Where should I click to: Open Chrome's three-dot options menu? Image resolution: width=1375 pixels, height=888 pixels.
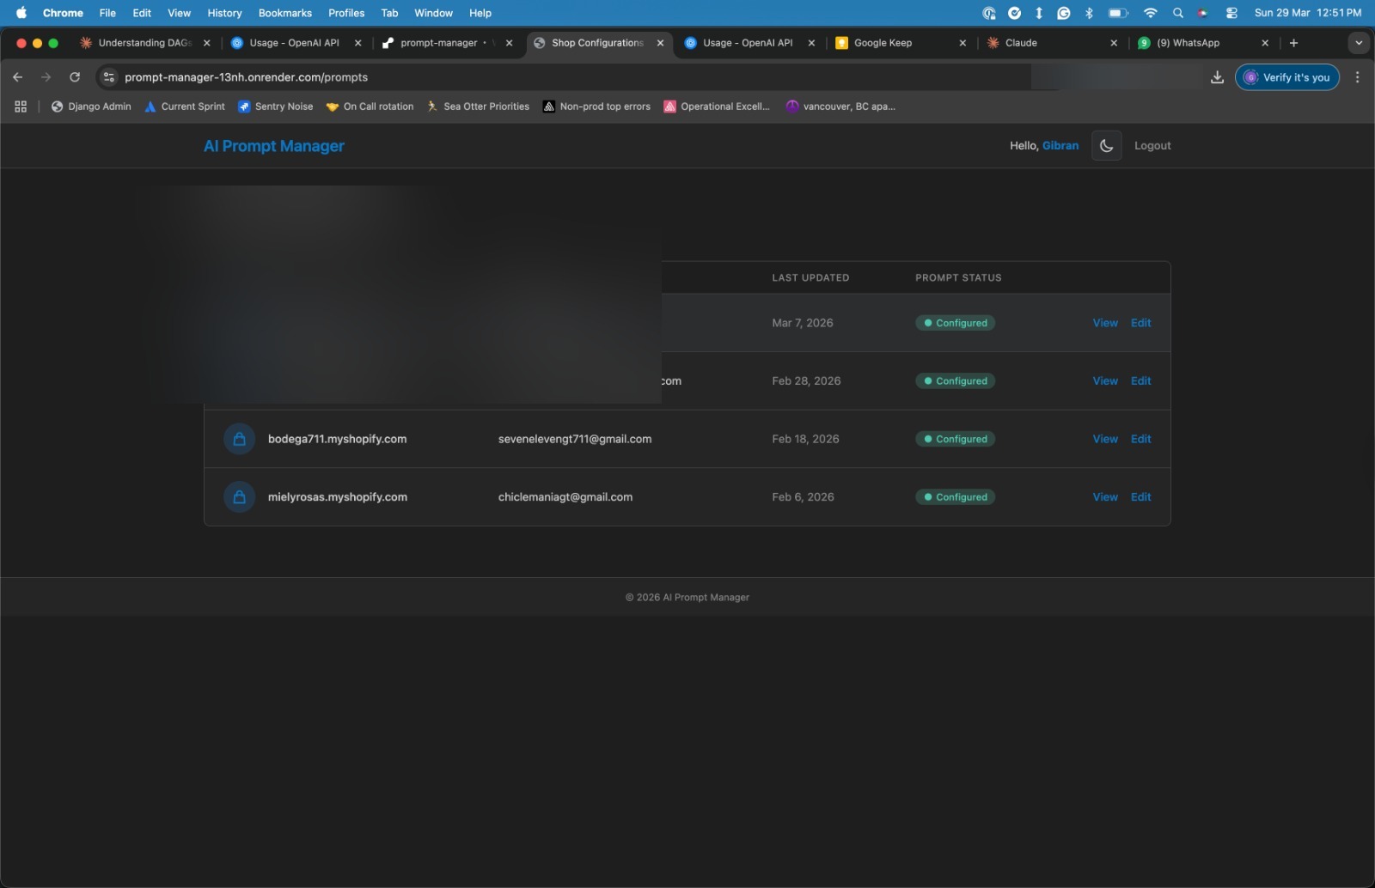pos(1357,77)
